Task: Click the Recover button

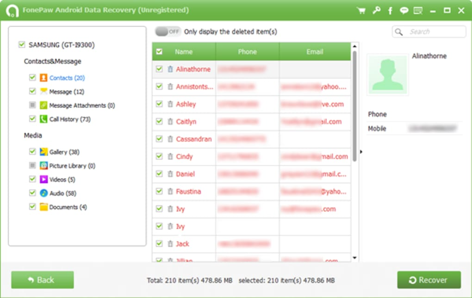Action: pyautogui.click(x=429, y=279)
